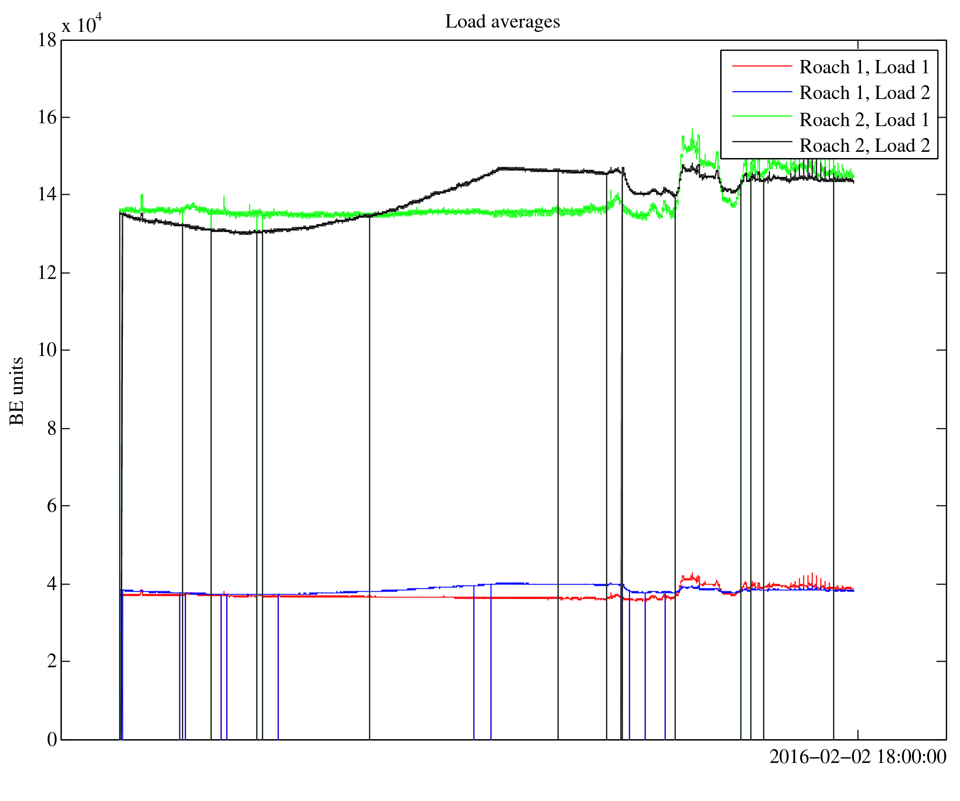Click the blue line sample in legend

(x=762, y=91)
